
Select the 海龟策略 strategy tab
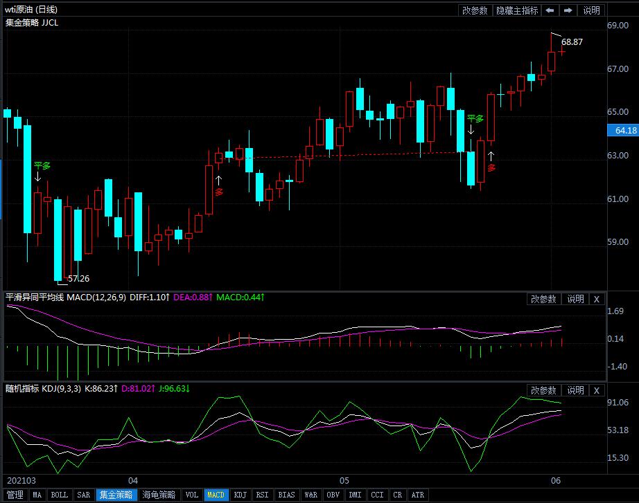coord(159,495)
